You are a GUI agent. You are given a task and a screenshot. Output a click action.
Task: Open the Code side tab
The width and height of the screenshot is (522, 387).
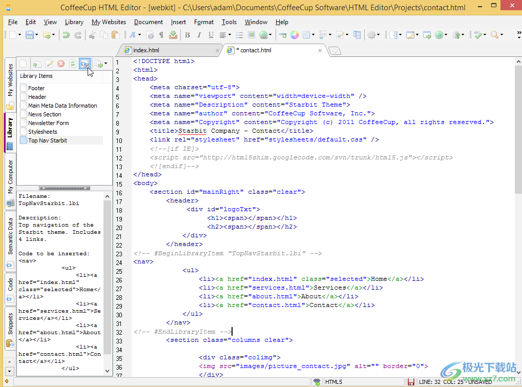point(10,289)
